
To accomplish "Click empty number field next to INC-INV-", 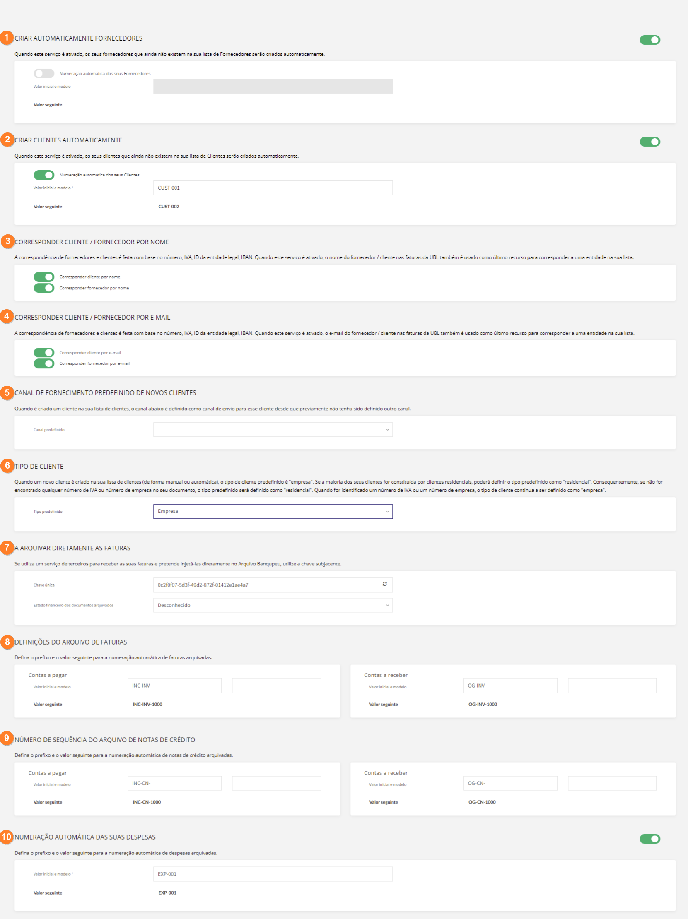I will click(x=276, y=686).
